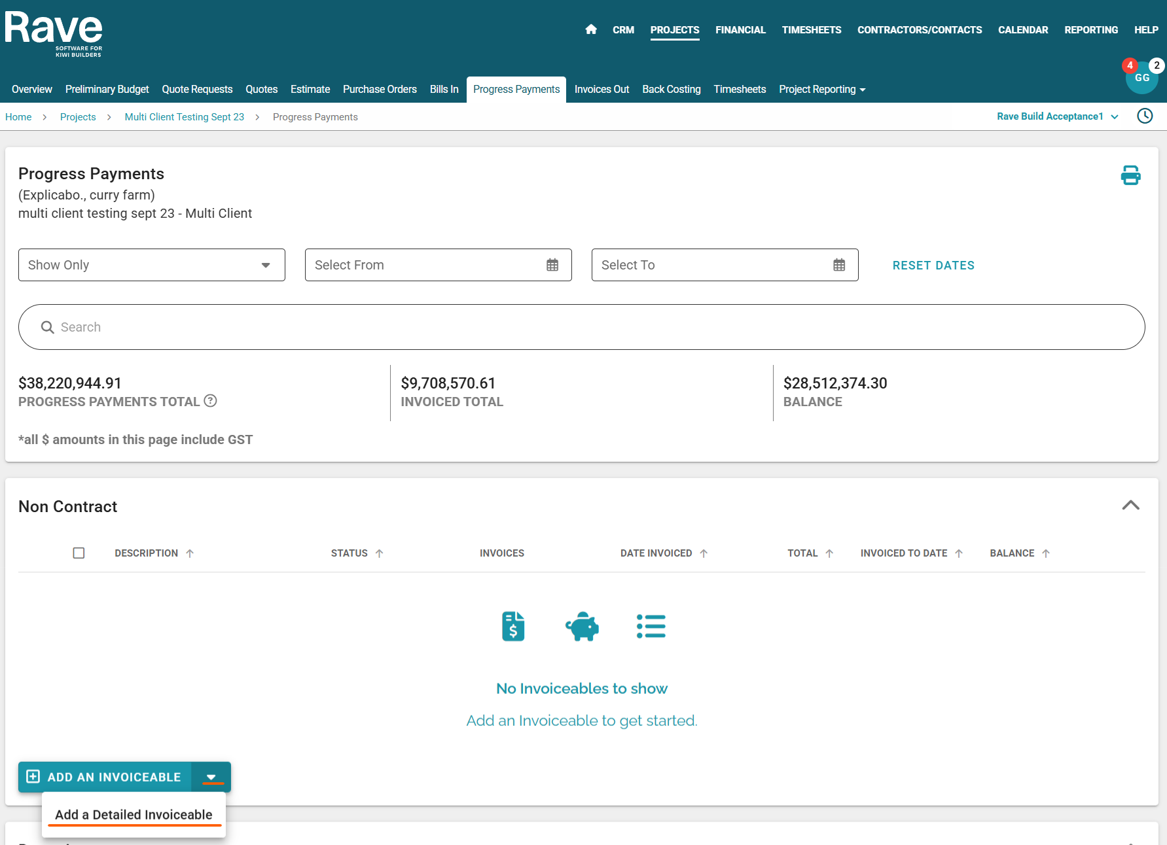Sort by Invoiced To Date column arrow

tap(959, 553)
